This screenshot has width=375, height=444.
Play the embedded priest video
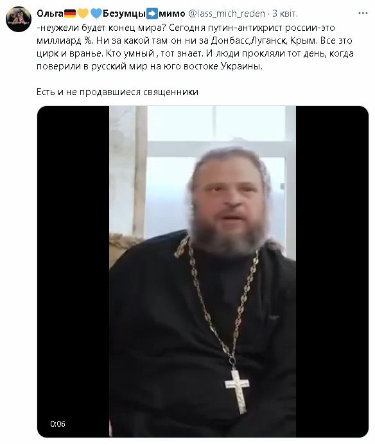click(x=203, y=272)
